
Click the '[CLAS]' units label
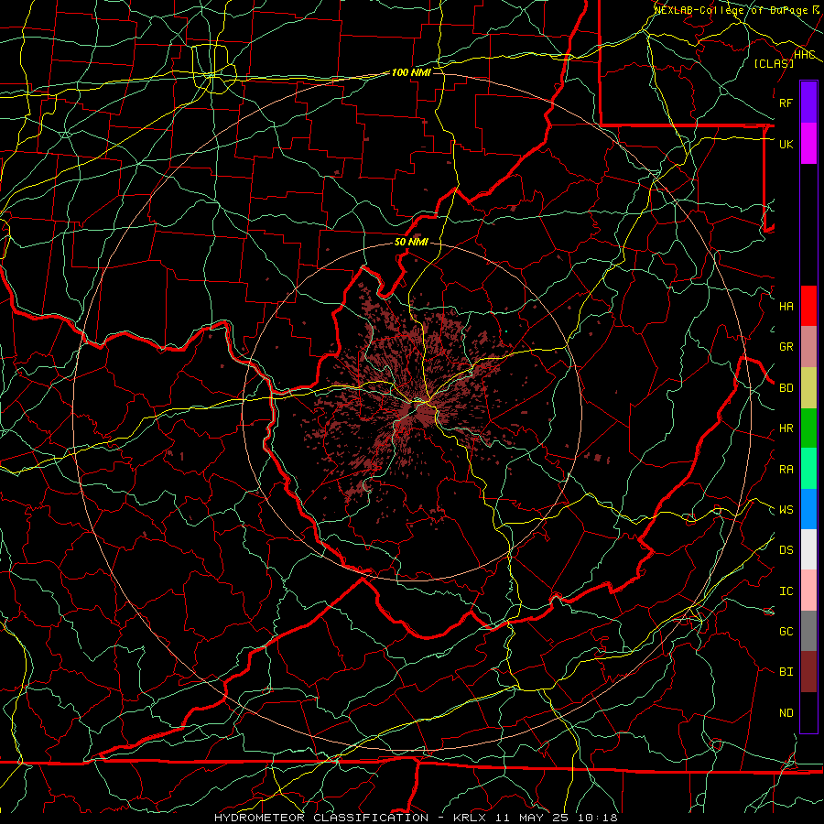(774, 63)
